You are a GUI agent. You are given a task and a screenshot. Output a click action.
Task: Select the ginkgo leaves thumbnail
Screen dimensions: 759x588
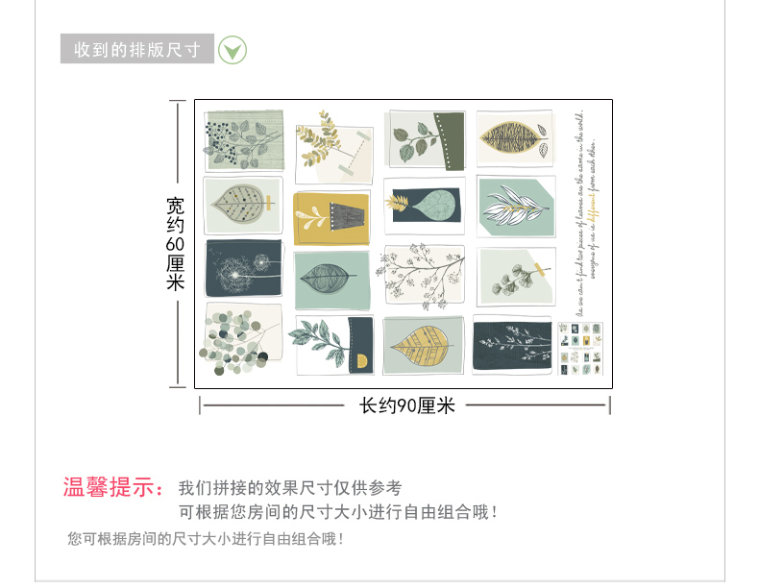coord(516,277)
